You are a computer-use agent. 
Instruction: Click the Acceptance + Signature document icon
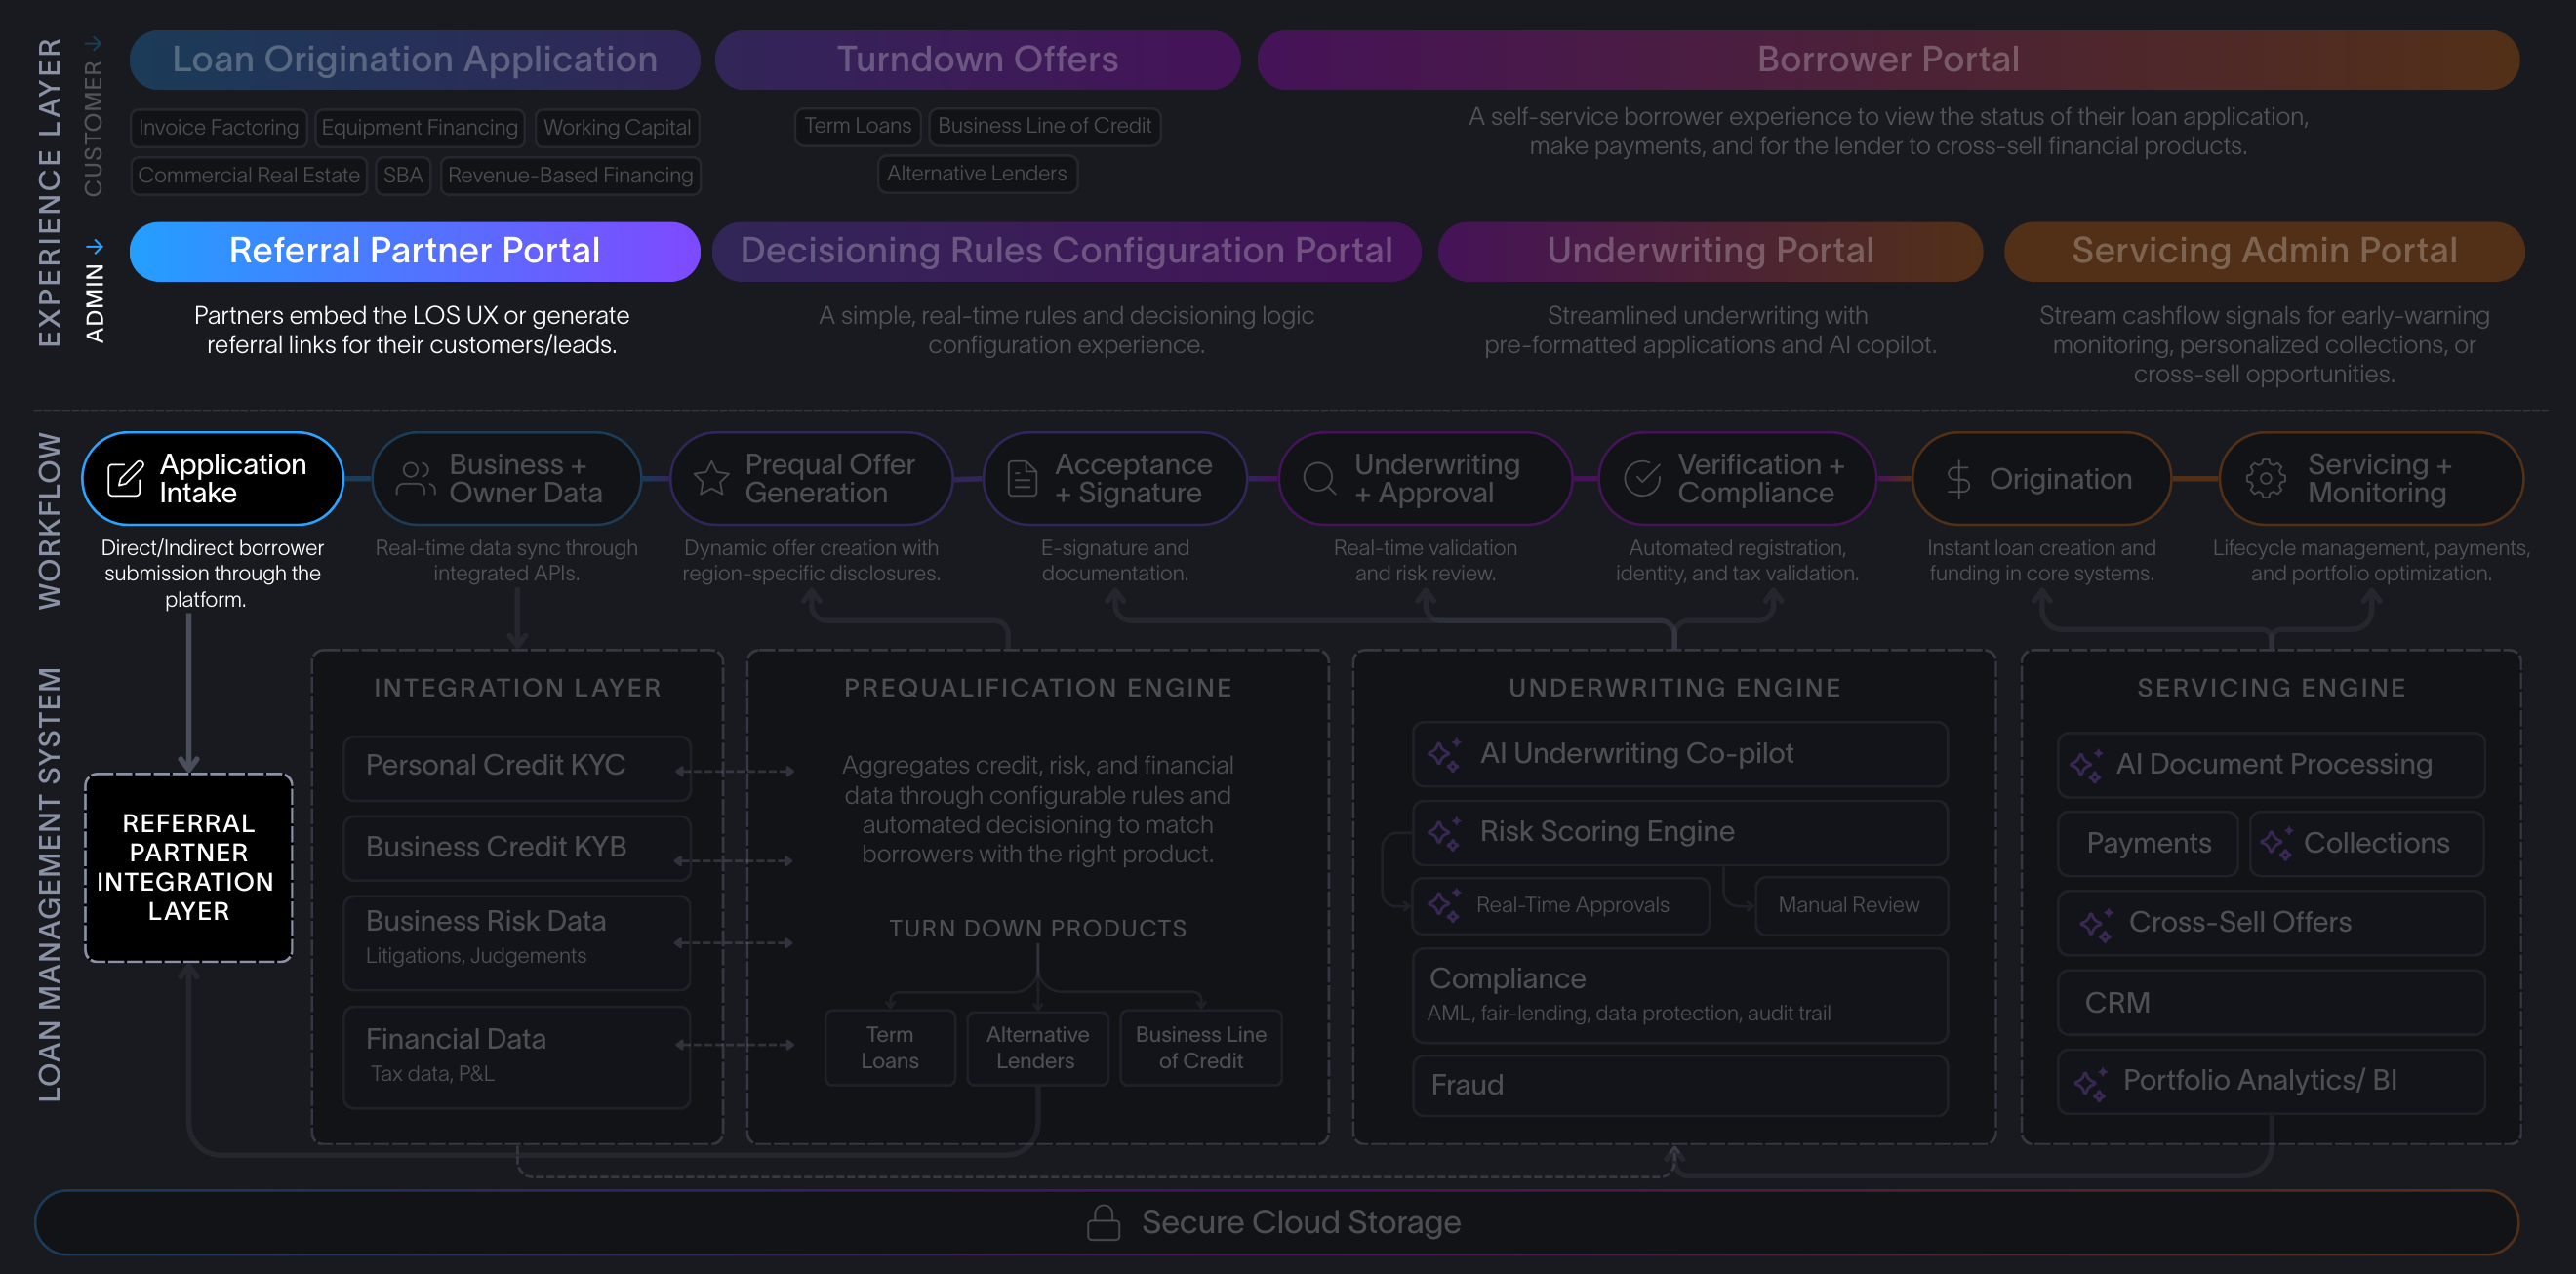1020,478
